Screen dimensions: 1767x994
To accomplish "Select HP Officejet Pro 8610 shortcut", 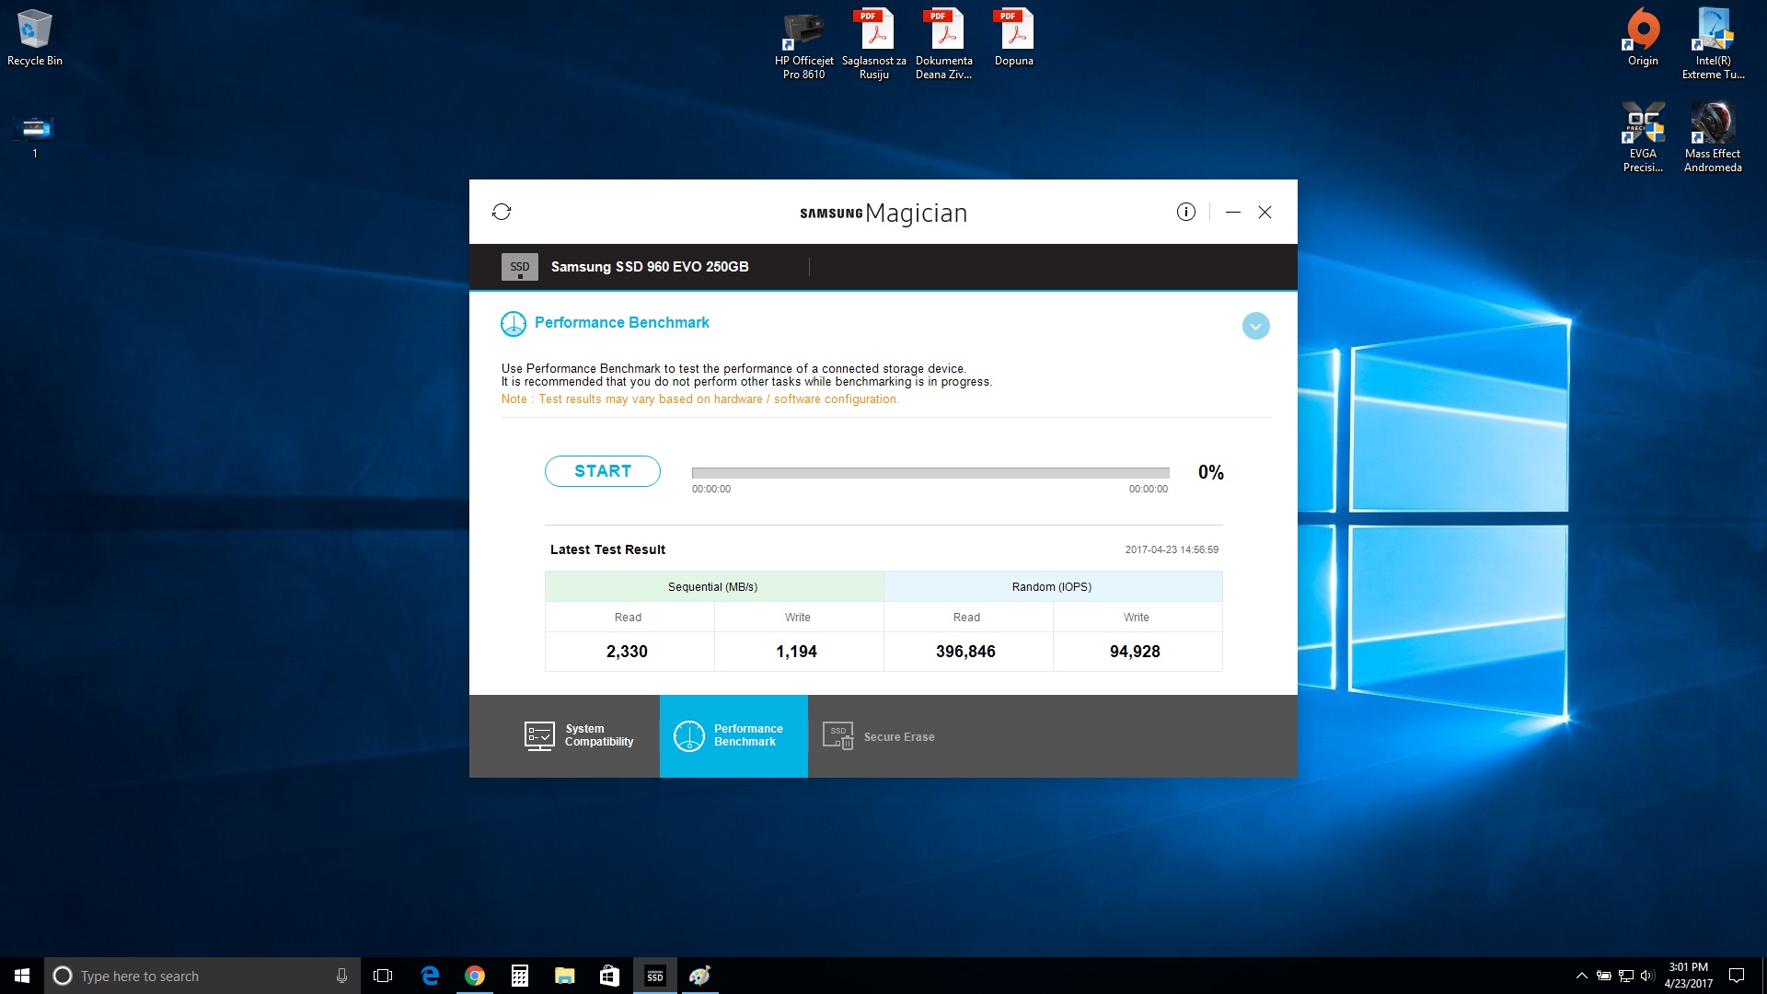I will 803,45.
